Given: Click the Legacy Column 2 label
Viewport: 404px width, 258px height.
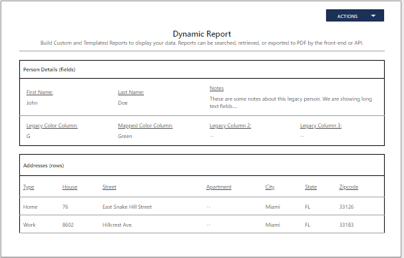Looking at the screenshot, I should tap(230, 125).
